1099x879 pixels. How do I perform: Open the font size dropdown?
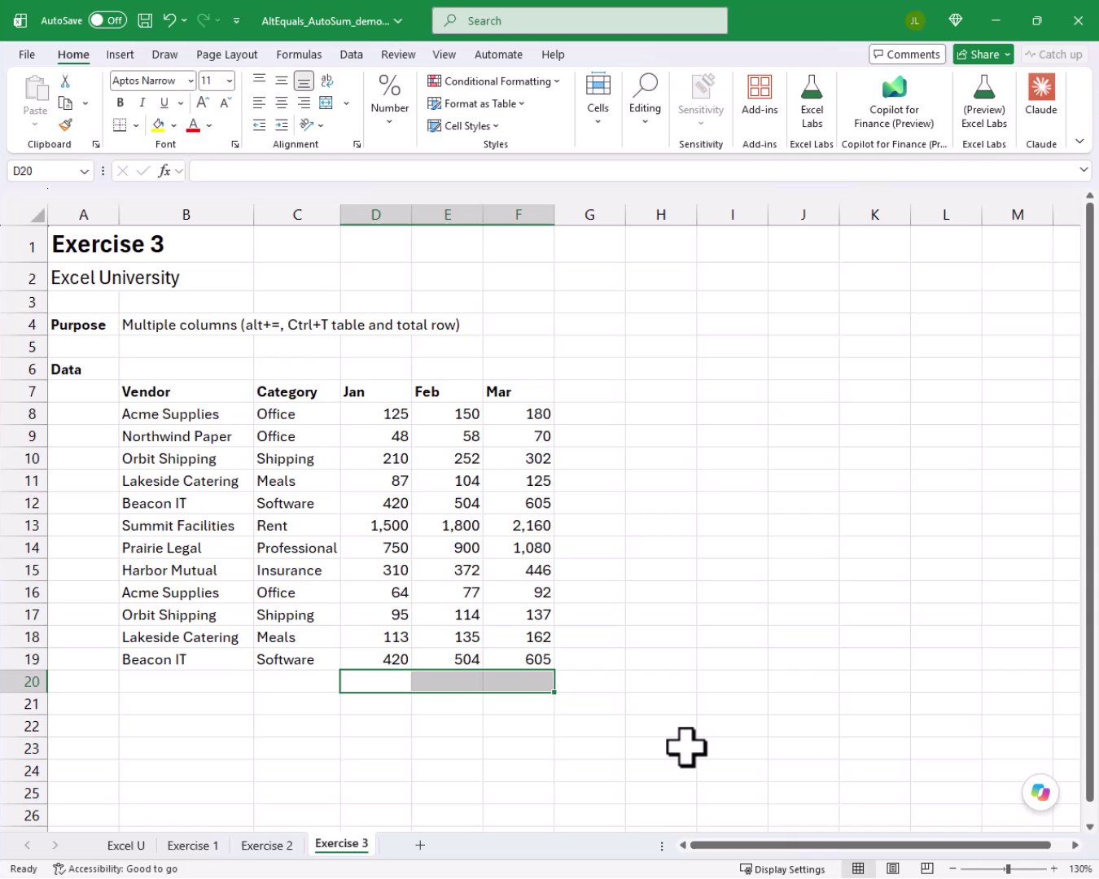click(230, 81)
